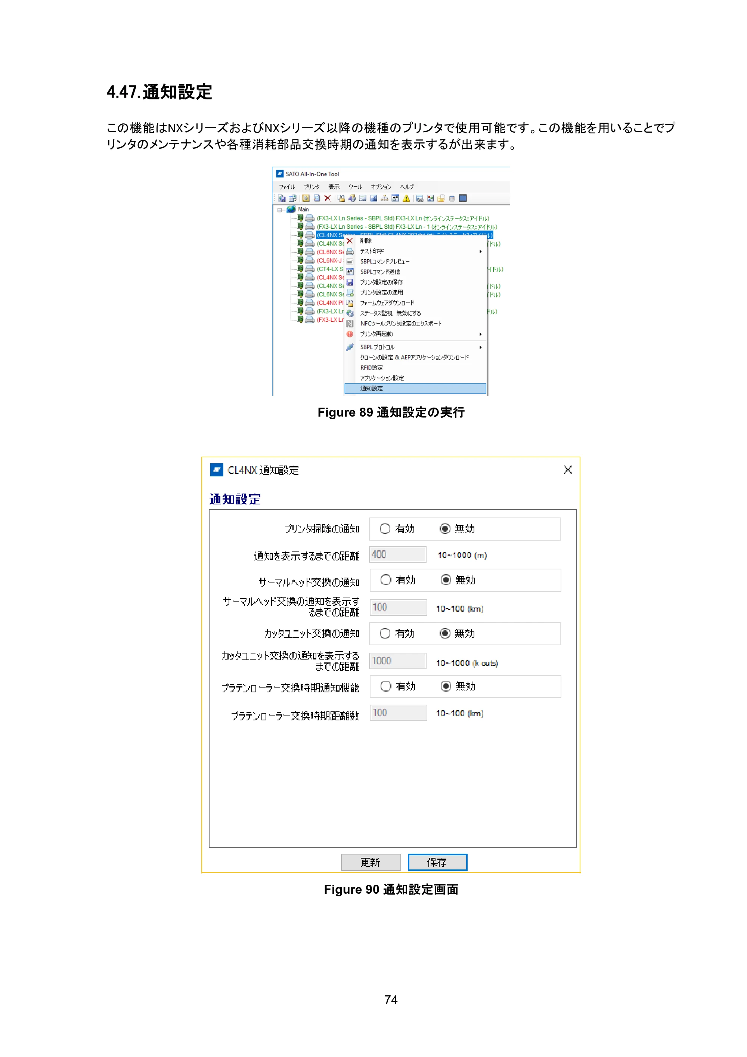
Task: Click the dark blue square toolbar icon
Action: tap(463, 198)
